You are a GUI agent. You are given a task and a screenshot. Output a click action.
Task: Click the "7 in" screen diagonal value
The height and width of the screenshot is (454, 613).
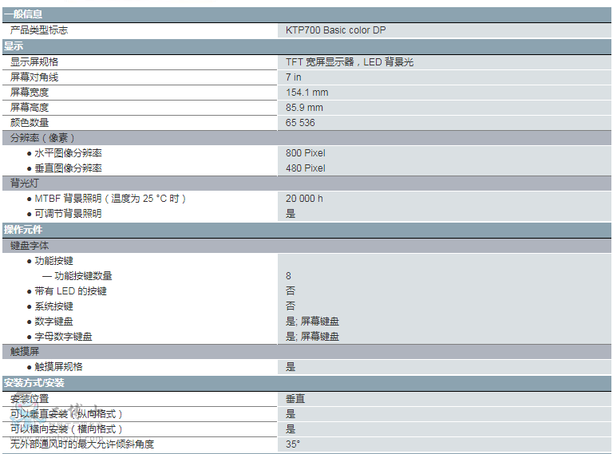(294, 77)
